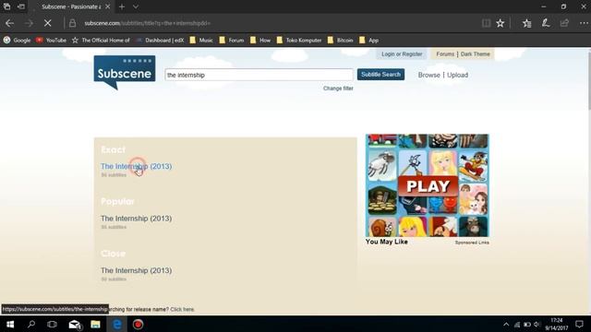Open the Dashboard | edX bookmark

click(x=160, y=40)
